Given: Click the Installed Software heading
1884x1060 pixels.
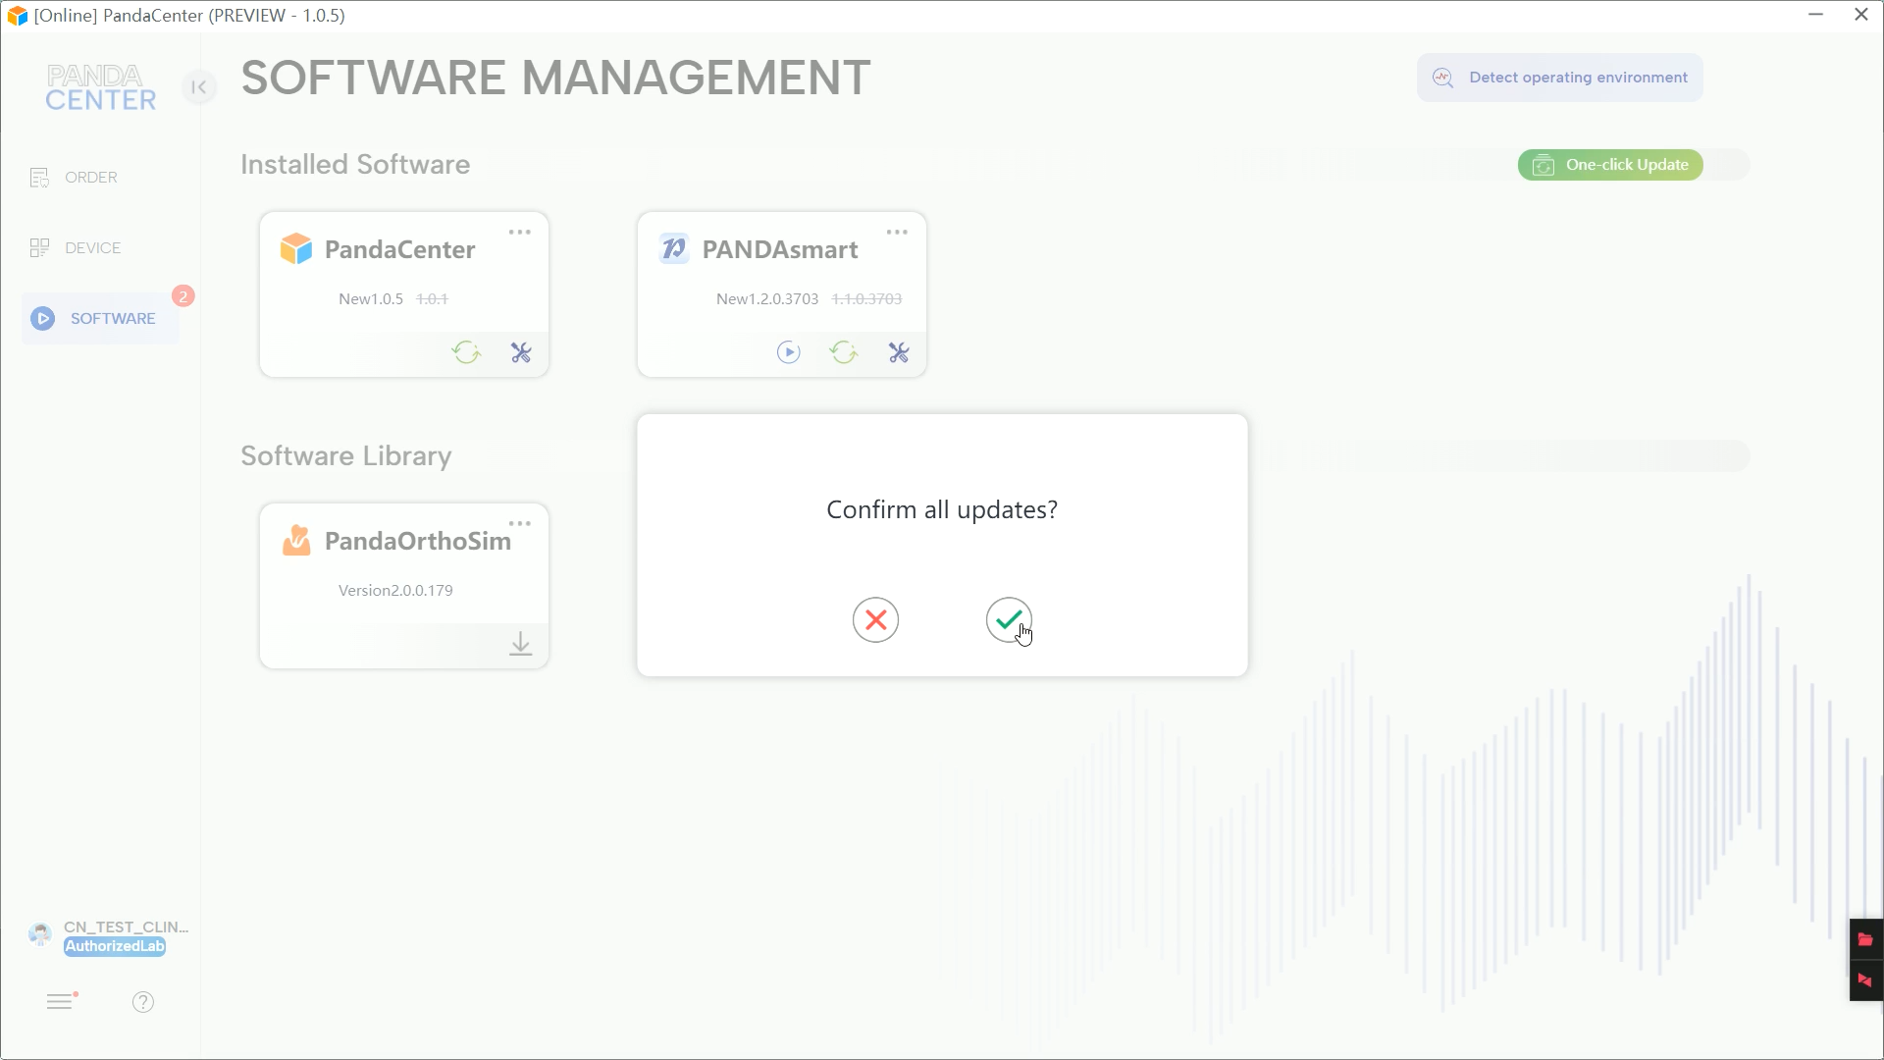Looking at the screenshot, I should click(355, 165).
